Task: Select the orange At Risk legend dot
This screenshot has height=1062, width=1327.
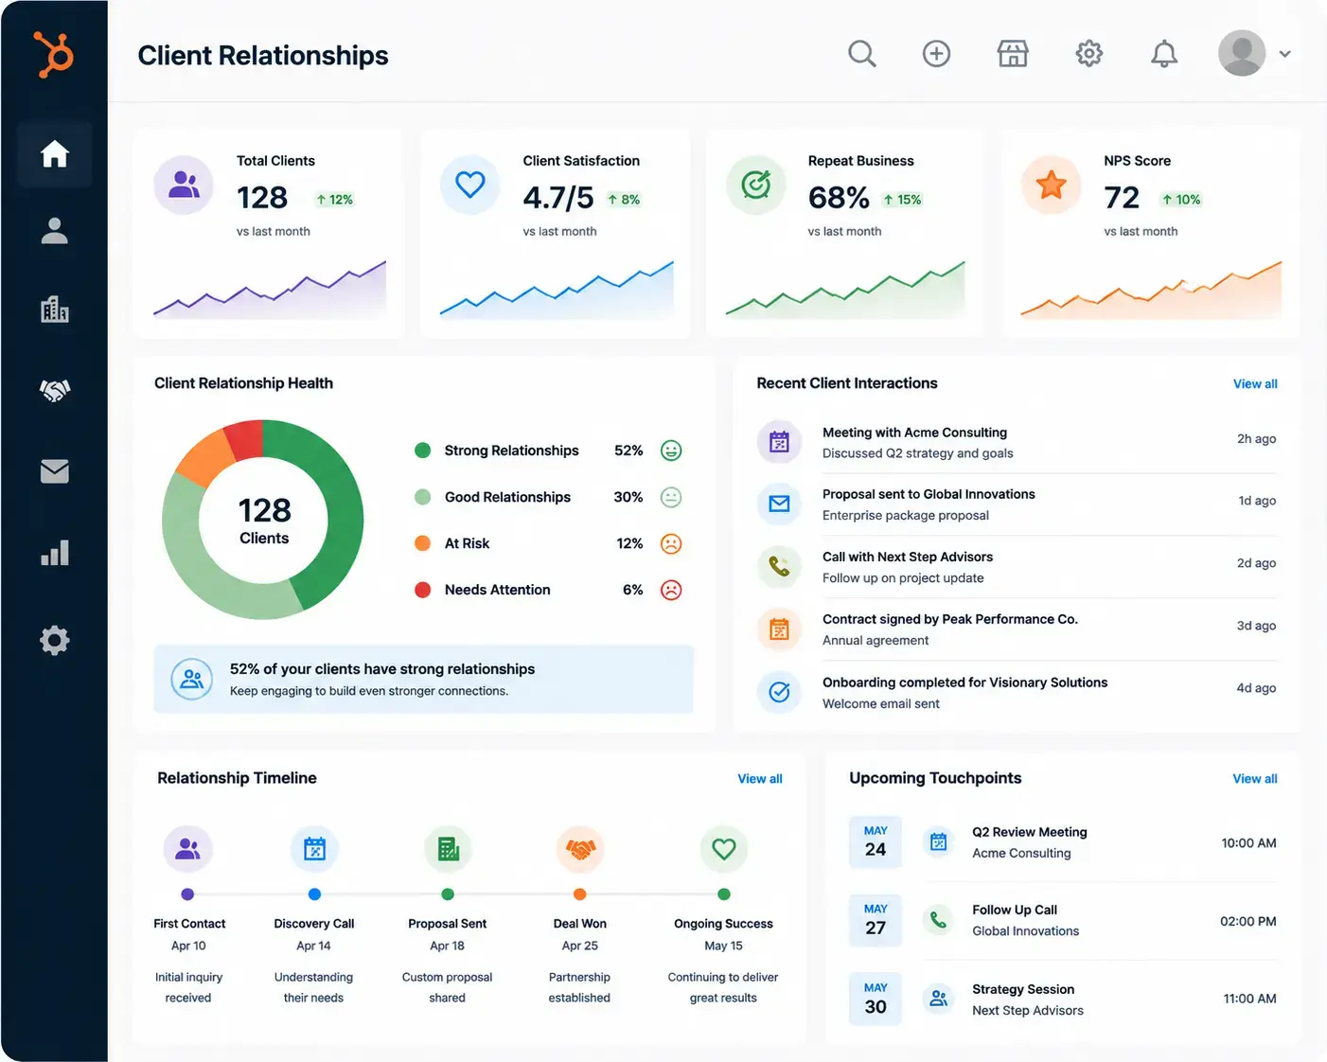Action: 423,543
